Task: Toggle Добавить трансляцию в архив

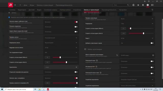Action: (152, 43)
